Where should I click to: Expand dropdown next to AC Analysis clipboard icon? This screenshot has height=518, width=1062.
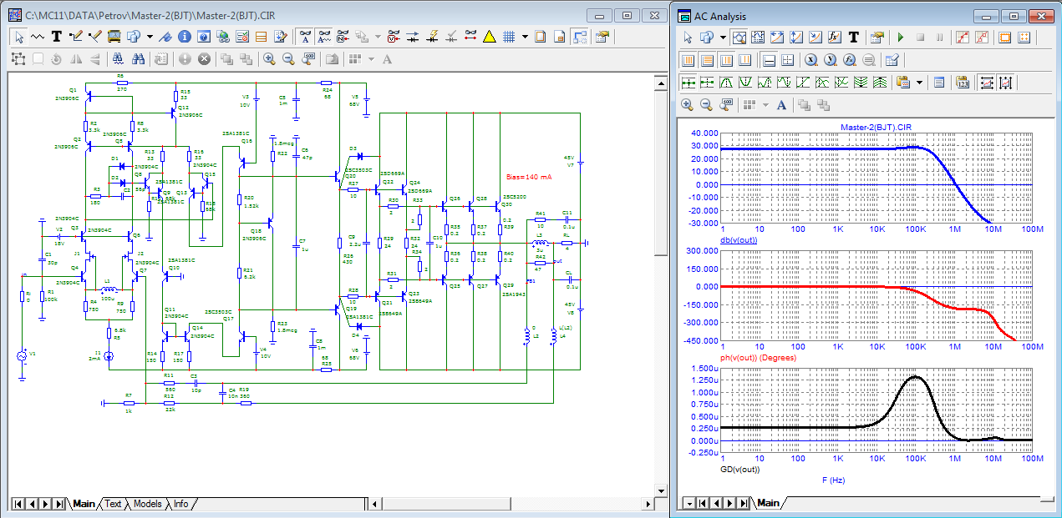pyautogui.click(x=919, y=83)
